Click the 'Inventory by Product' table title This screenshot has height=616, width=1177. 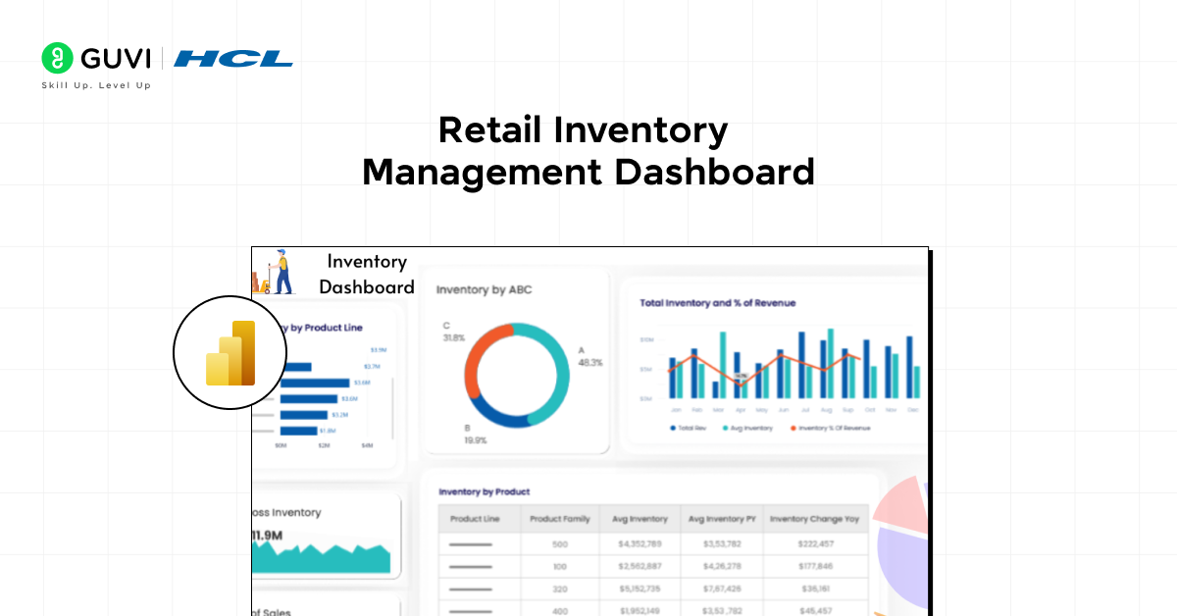[x=485, y=491]
